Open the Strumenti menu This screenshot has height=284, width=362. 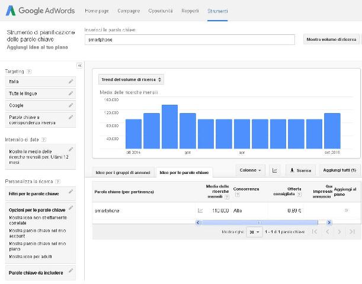[x=217, y=11]
